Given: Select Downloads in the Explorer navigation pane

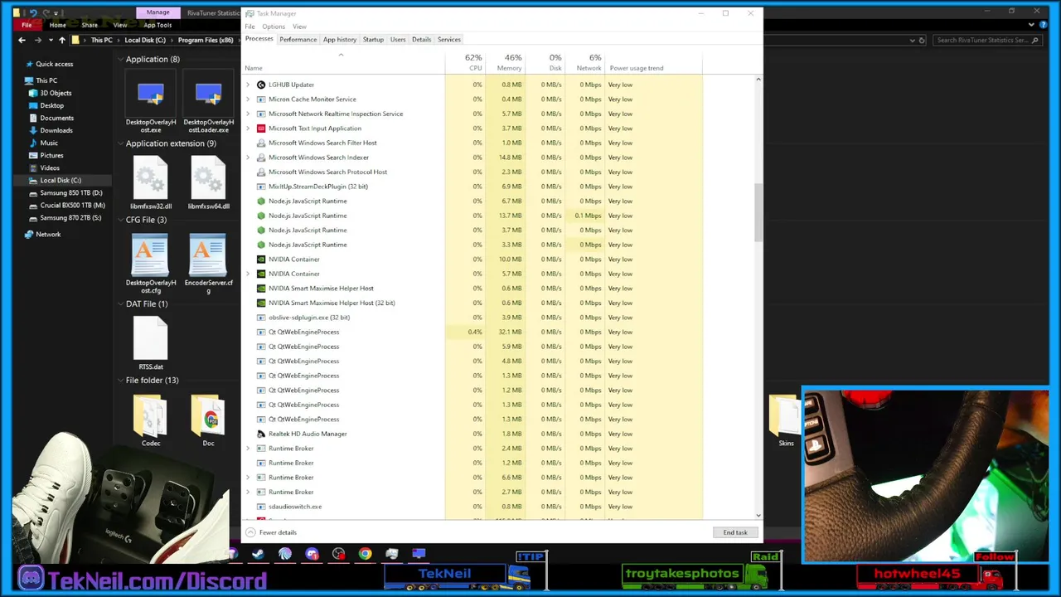Looking at the screenshot, I should pyautogui.click(x=56, y=130).
